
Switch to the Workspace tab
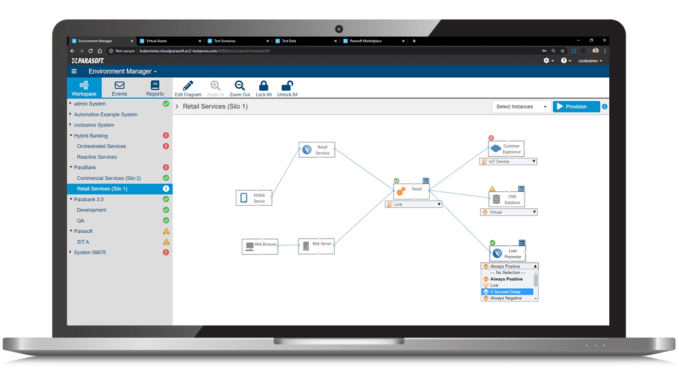pyautogui.click(x=84, y=88)
